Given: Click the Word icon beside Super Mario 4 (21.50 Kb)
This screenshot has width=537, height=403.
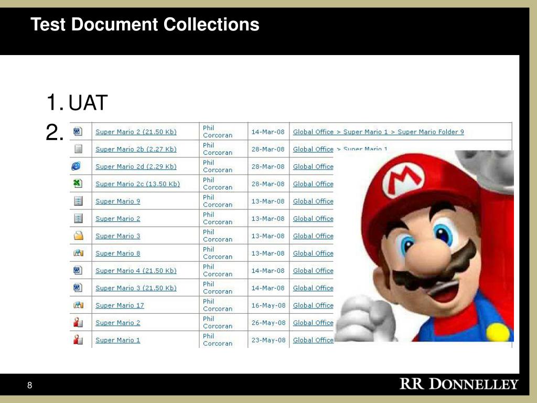Looking at the screenshot, I should pyautogui.click(x=78, y=270).
